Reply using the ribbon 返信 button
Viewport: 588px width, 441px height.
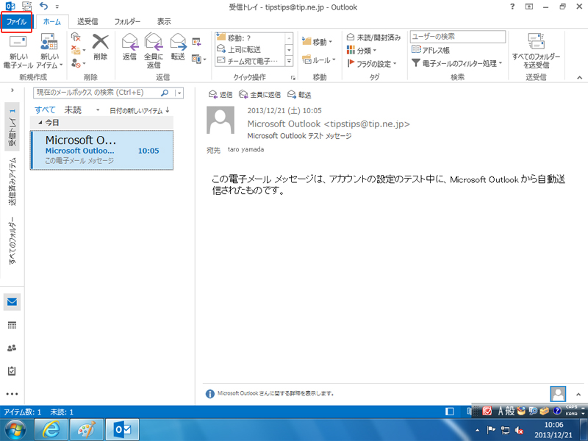(x=130, y=47)
